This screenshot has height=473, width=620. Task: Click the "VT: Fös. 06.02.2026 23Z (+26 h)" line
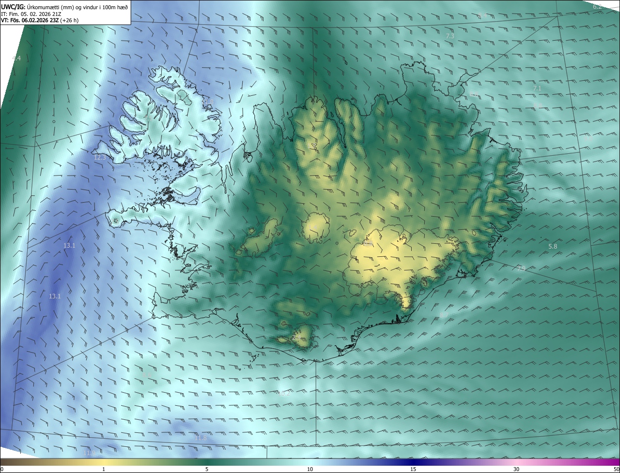[x=40, y=20]
